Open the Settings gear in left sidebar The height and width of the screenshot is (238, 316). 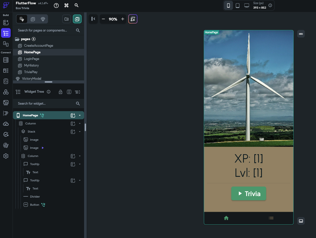(6, 156)
